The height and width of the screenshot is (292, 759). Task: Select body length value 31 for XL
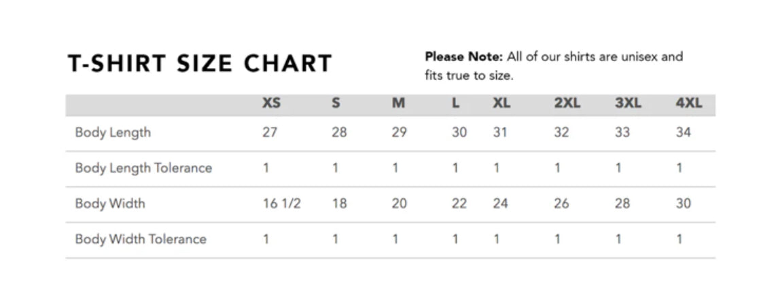point(500,132)
